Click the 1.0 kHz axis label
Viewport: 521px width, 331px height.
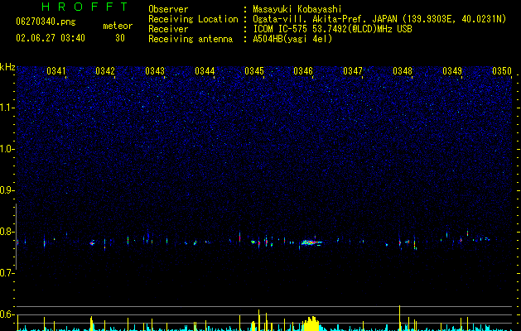point(7,149)
